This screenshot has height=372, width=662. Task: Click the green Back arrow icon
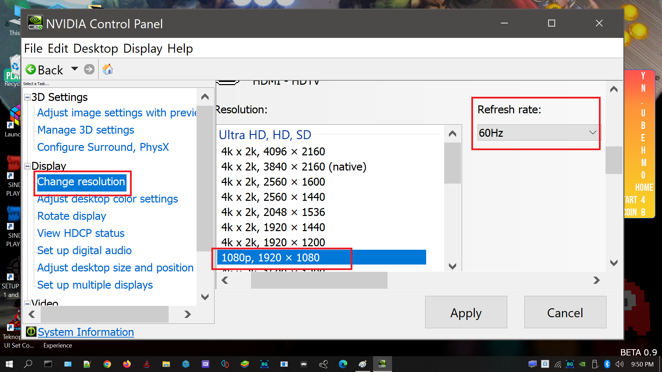31,70
